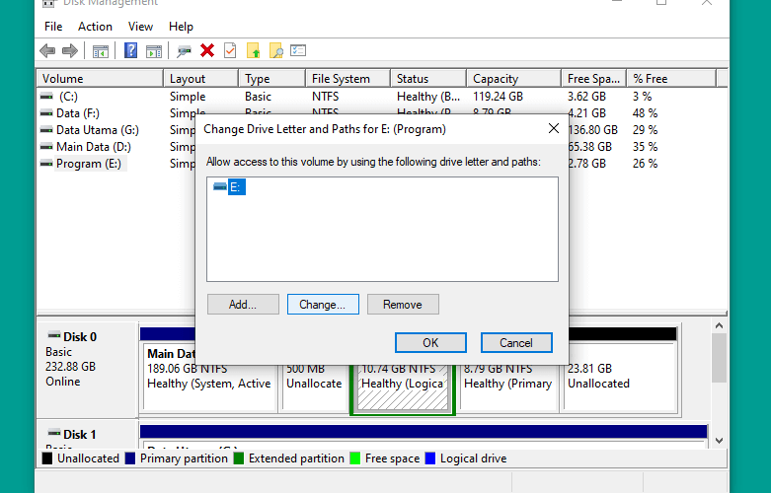Click drive icon next to (C:) volume

(46, 97)
